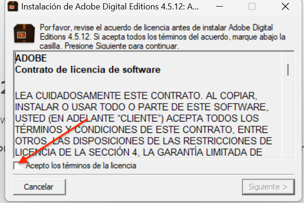Screen dimensions: 304x203
Task: Check the license acceptance checkbox
Action: click(17, 166)
